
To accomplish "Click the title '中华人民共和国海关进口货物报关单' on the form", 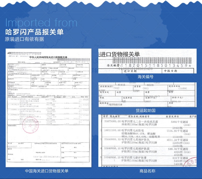I will point(48,57).
